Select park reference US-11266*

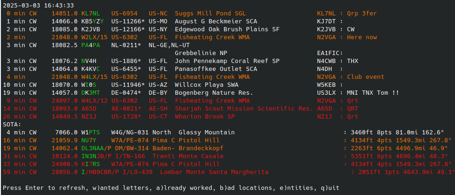(128, 21)
